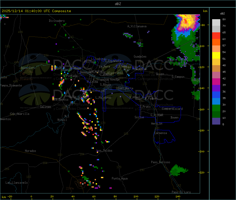Image resolution: width=236 pixels, height=200 pixels.
Task: Click the A_Villanueva location label
Action: tap(137, 26)
